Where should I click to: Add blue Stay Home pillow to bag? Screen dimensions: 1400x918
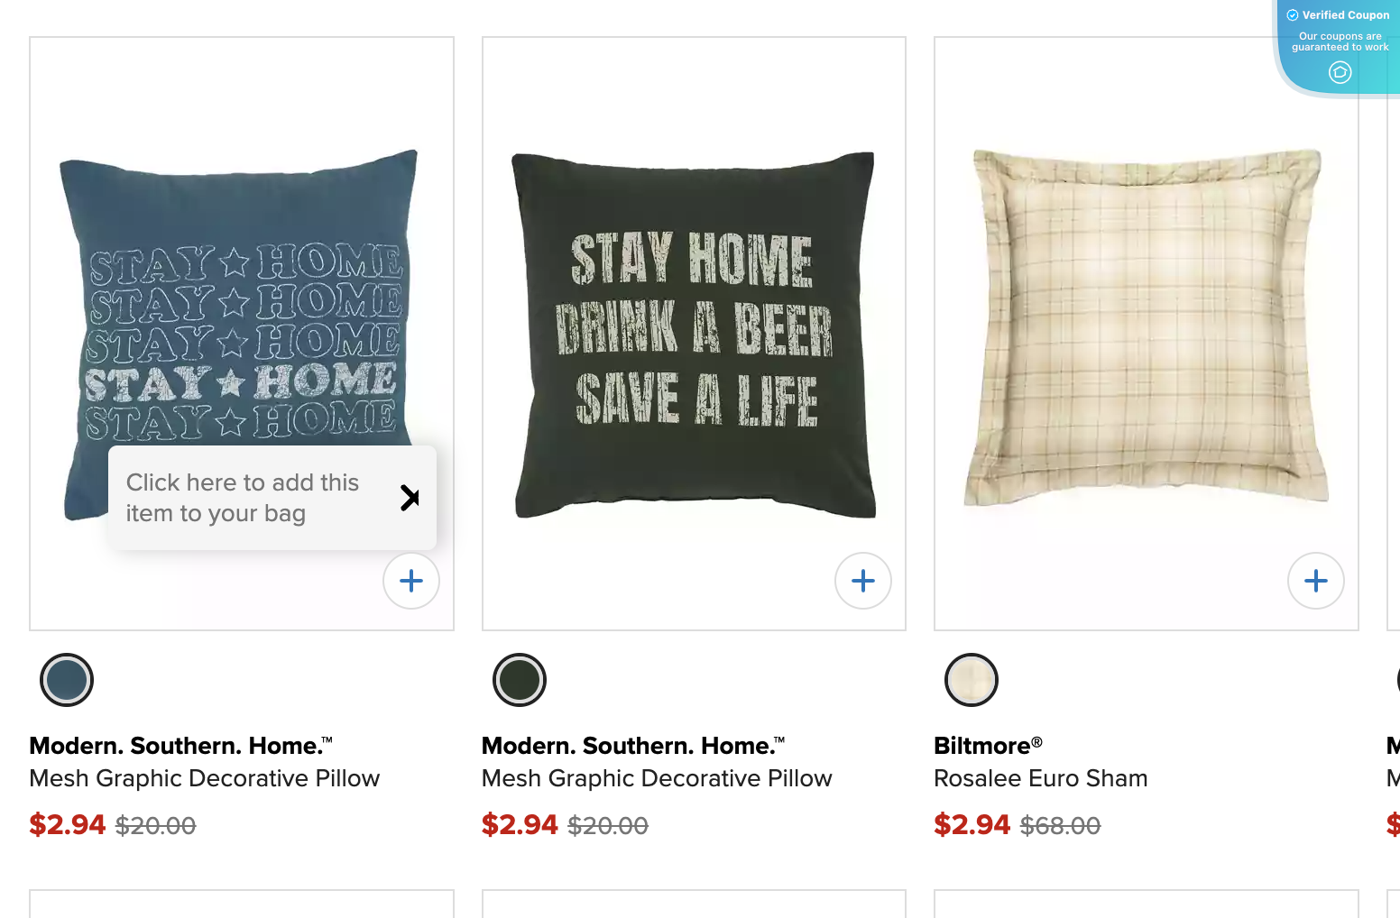point(411,581)
